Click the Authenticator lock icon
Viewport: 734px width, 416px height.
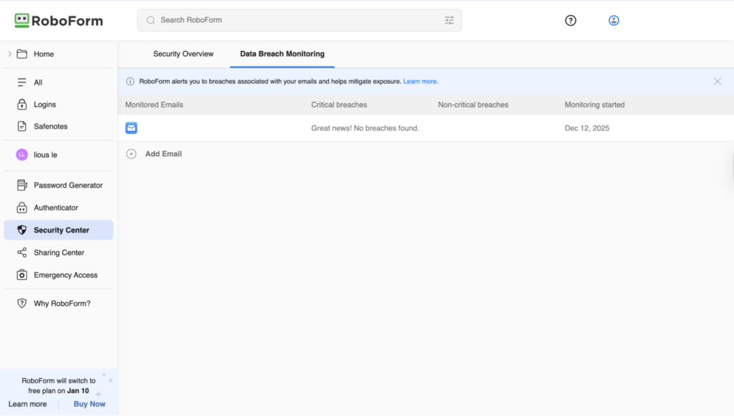tap(22, 208)
